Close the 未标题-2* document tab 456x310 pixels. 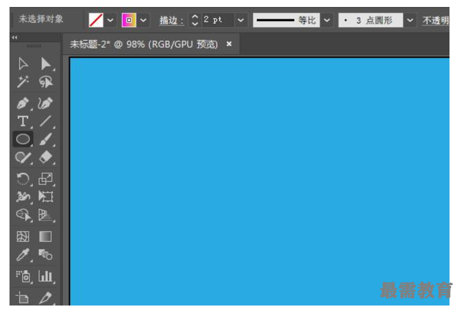click(229, 44)
